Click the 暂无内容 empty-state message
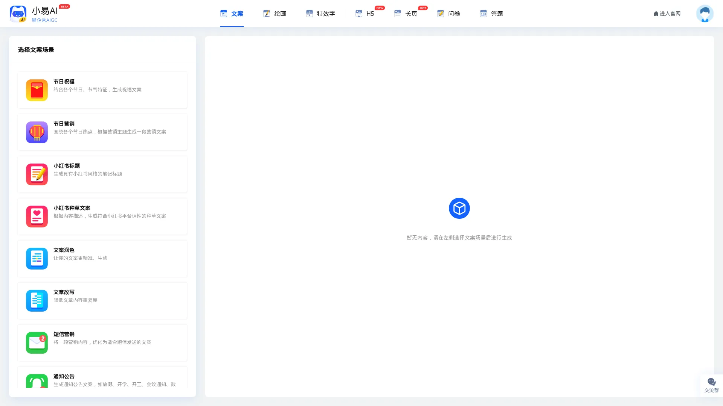 click(459, 238)
